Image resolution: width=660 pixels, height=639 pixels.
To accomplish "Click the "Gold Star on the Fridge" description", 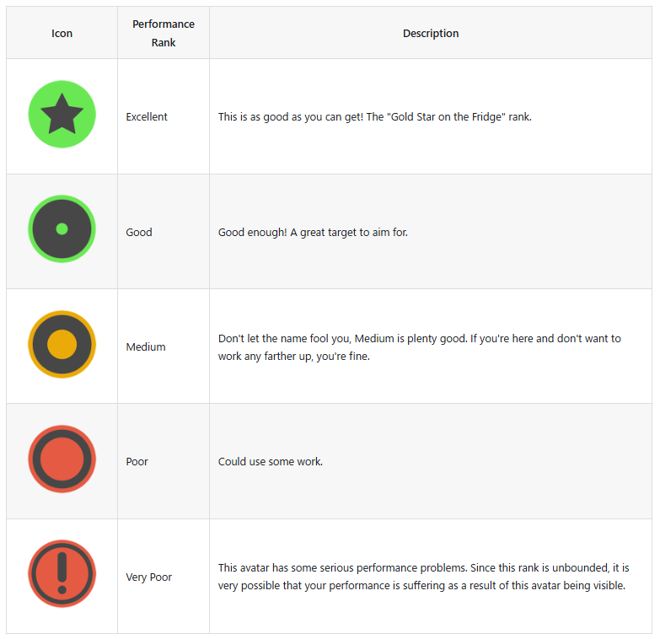I will [374, 116].
